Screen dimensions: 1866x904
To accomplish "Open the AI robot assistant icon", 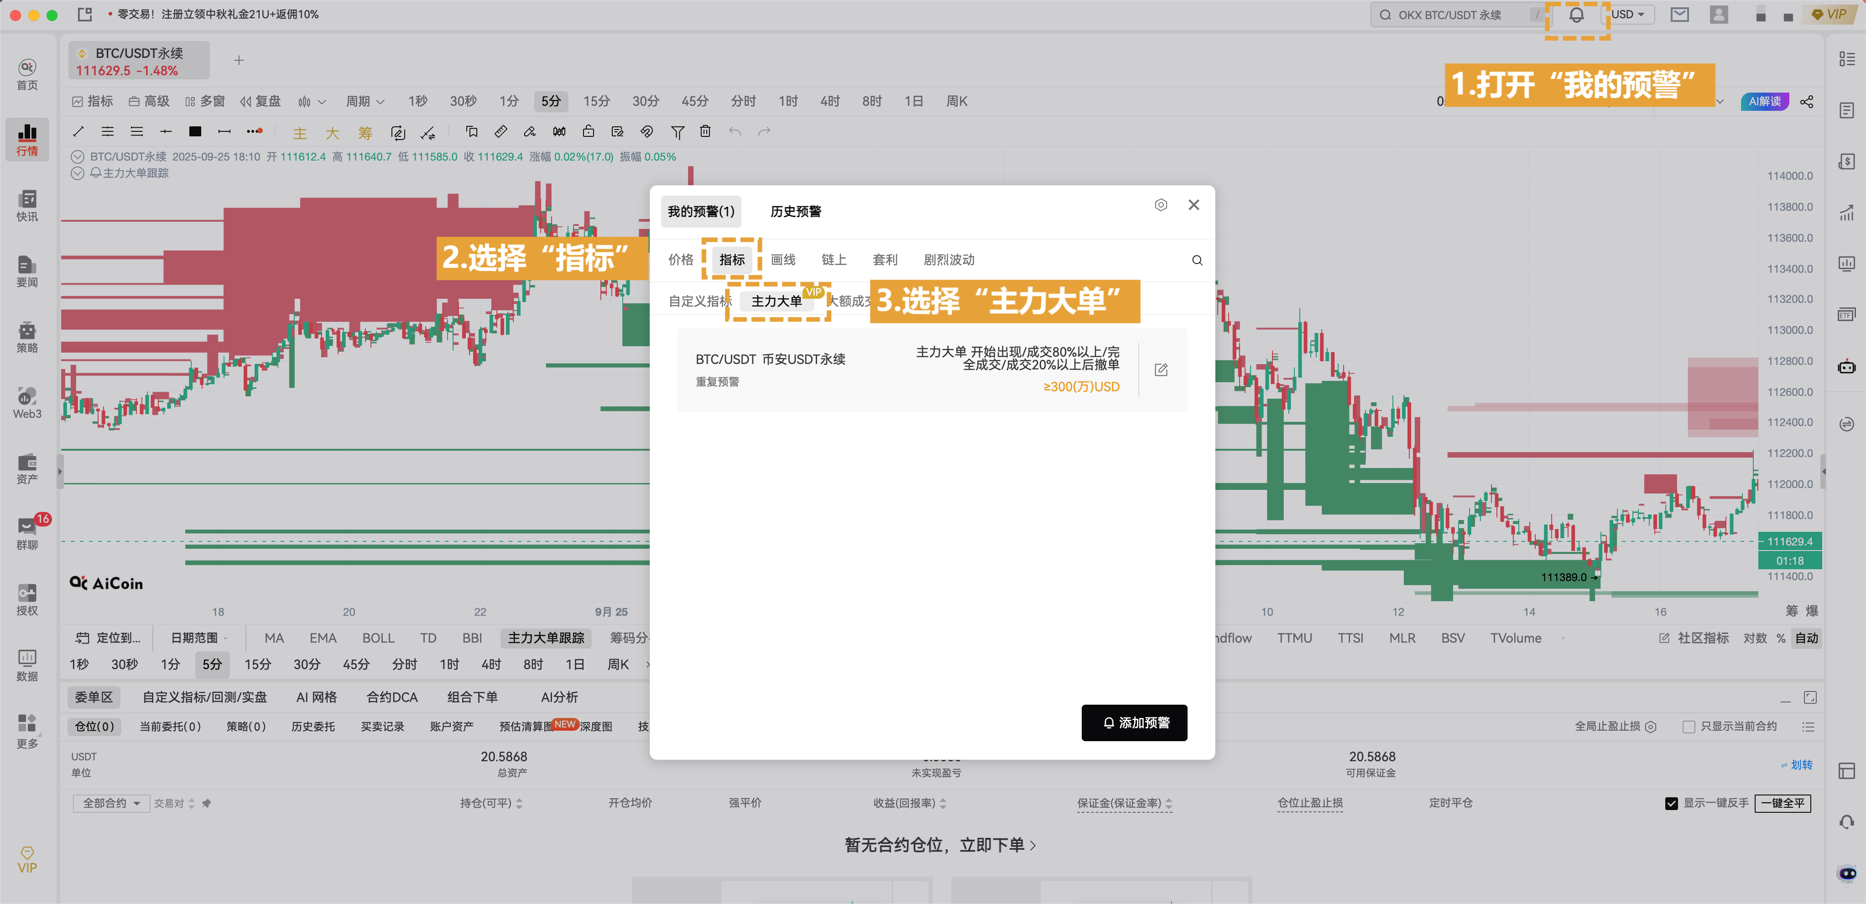I will (x=1846, y=368).
